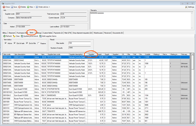Click the Close icon in toolbar

tap(4, 7)
